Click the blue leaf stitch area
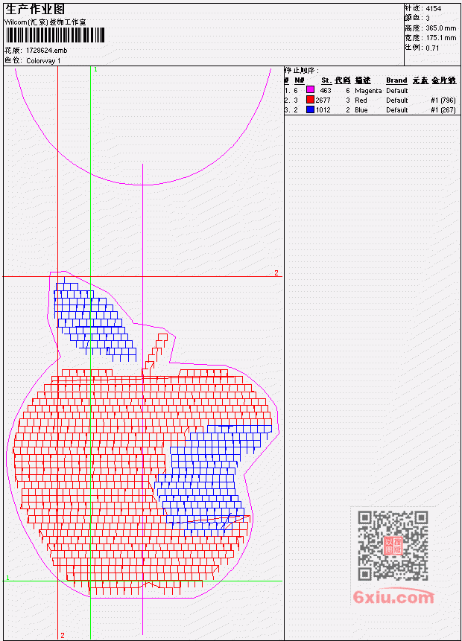This screenshot has height=641, width=462. coord(95,321)
